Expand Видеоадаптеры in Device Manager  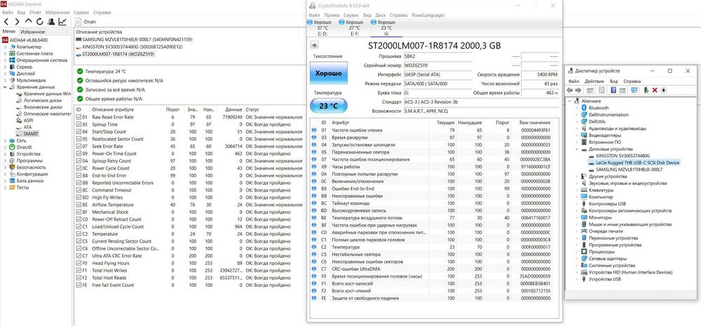[x=578, y=135]
